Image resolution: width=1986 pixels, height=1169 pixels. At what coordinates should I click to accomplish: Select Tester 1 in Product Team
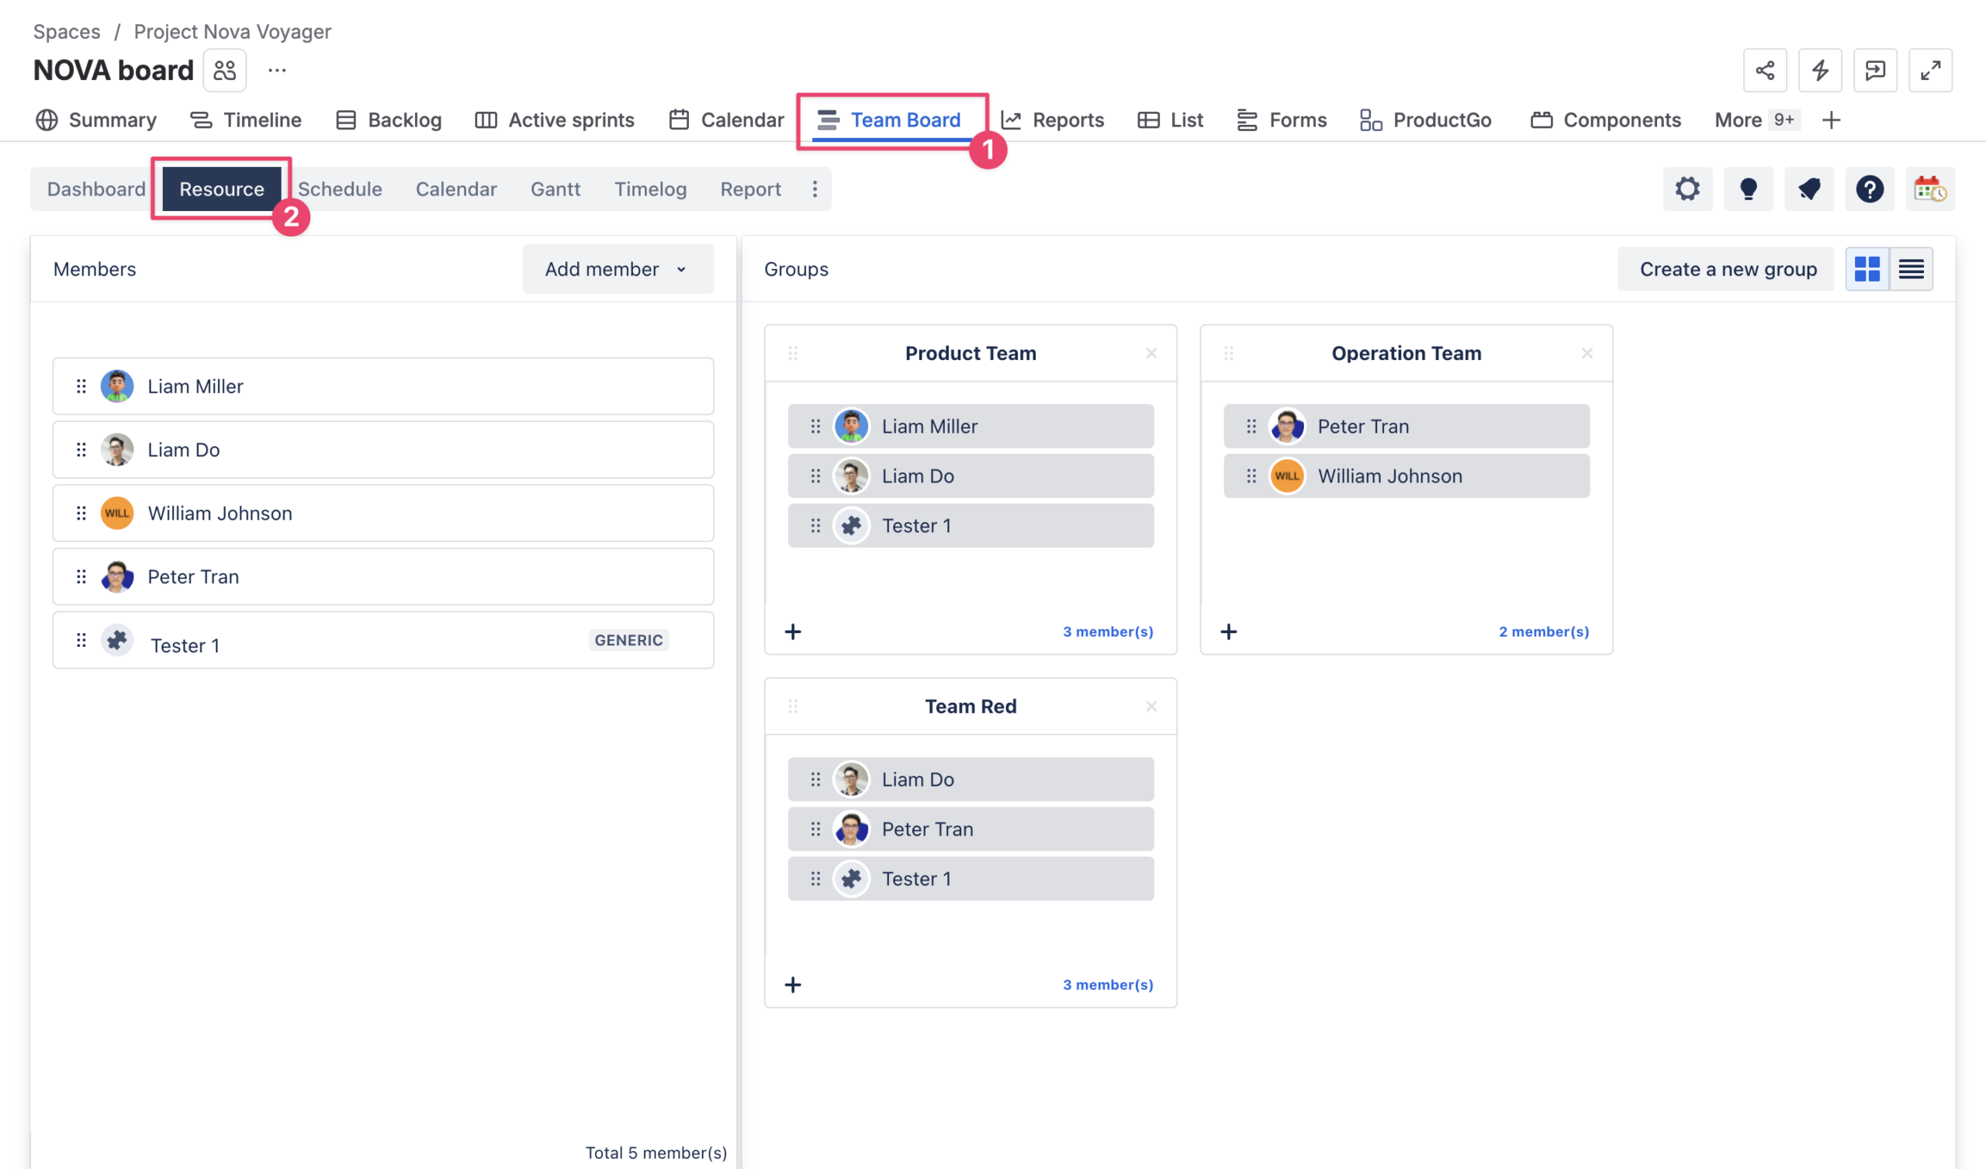coord(971,526)
